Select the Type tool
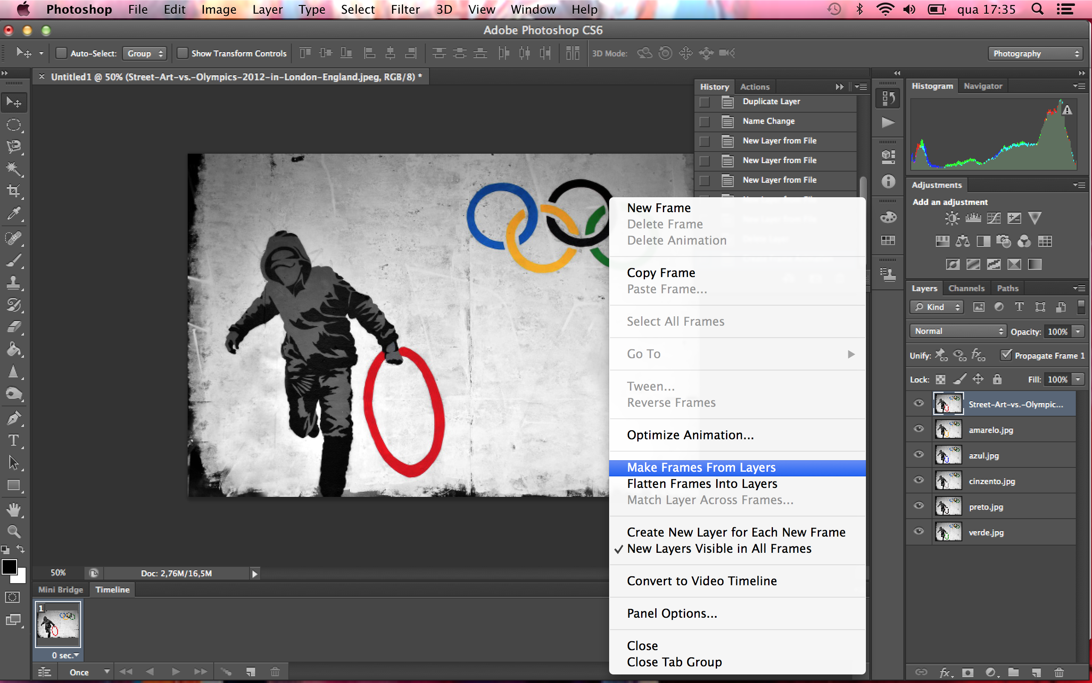Image resolution: width=1092 pixels, height=683 pixels. 14,441
